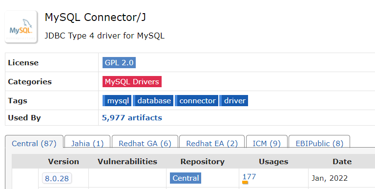Open version 8.0.28
Viewport: 375px width, 189px height.
(x=57, y=178)
